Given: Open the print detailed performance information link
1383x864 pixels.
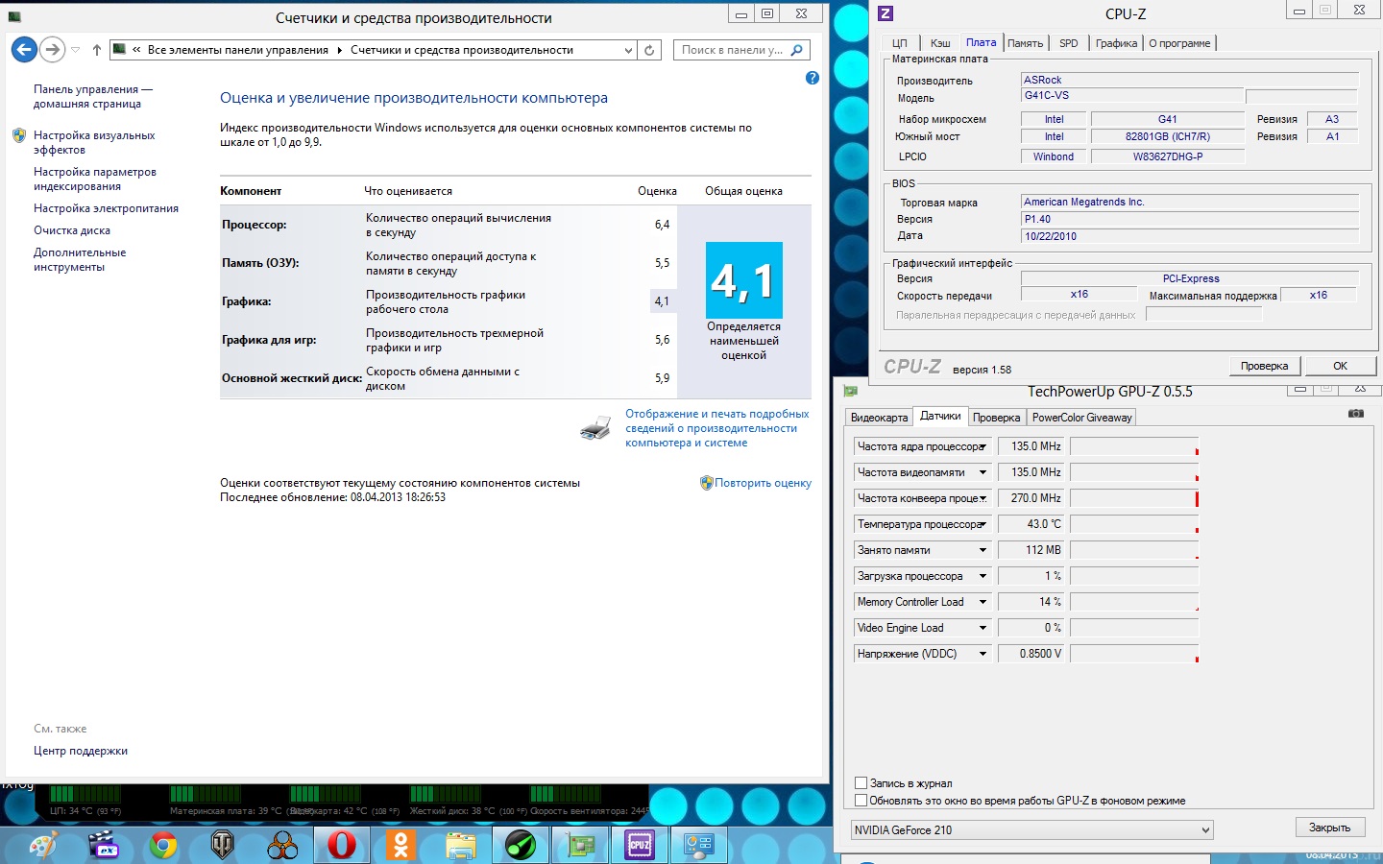Looking at the screenshot, I should click(x=716, y=428).
